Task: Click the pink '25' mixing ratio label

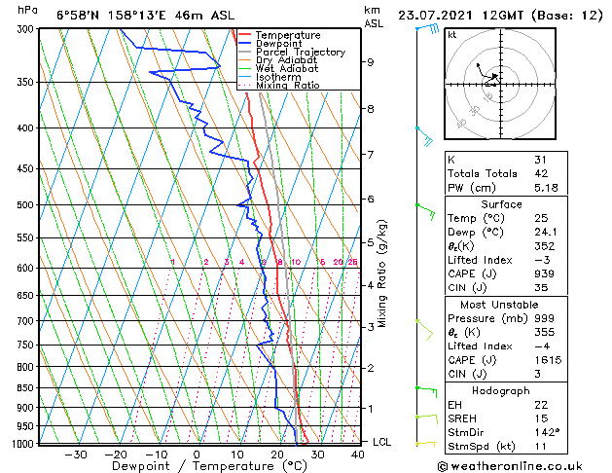Action: [353, 262]
